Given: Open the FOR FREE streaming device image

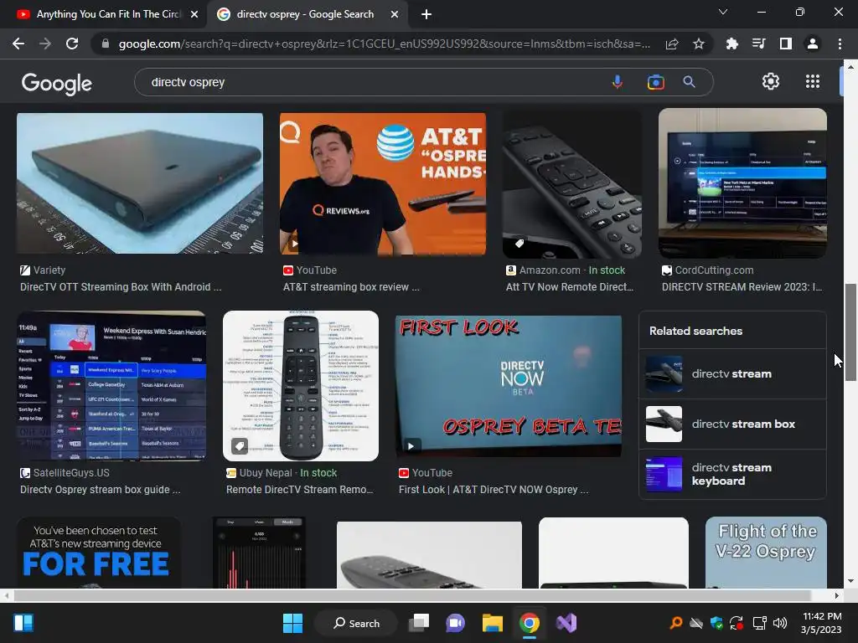Looking at the screenshot, I should [x=99, y=553].
